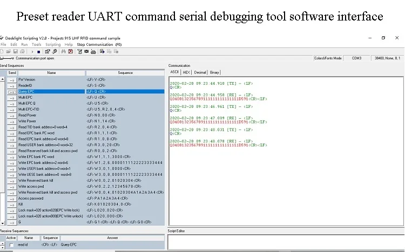Clear communication window with the red X icon

tap(70, 52)
